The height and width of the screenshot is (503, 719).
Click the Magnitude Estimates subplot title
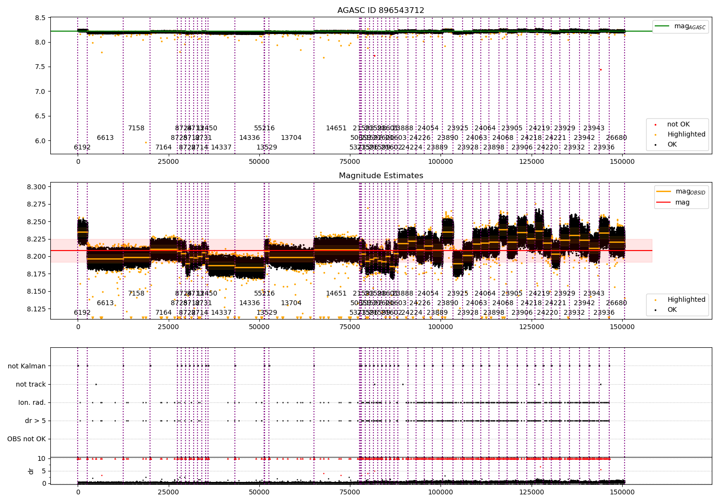(x=381, y=176)
